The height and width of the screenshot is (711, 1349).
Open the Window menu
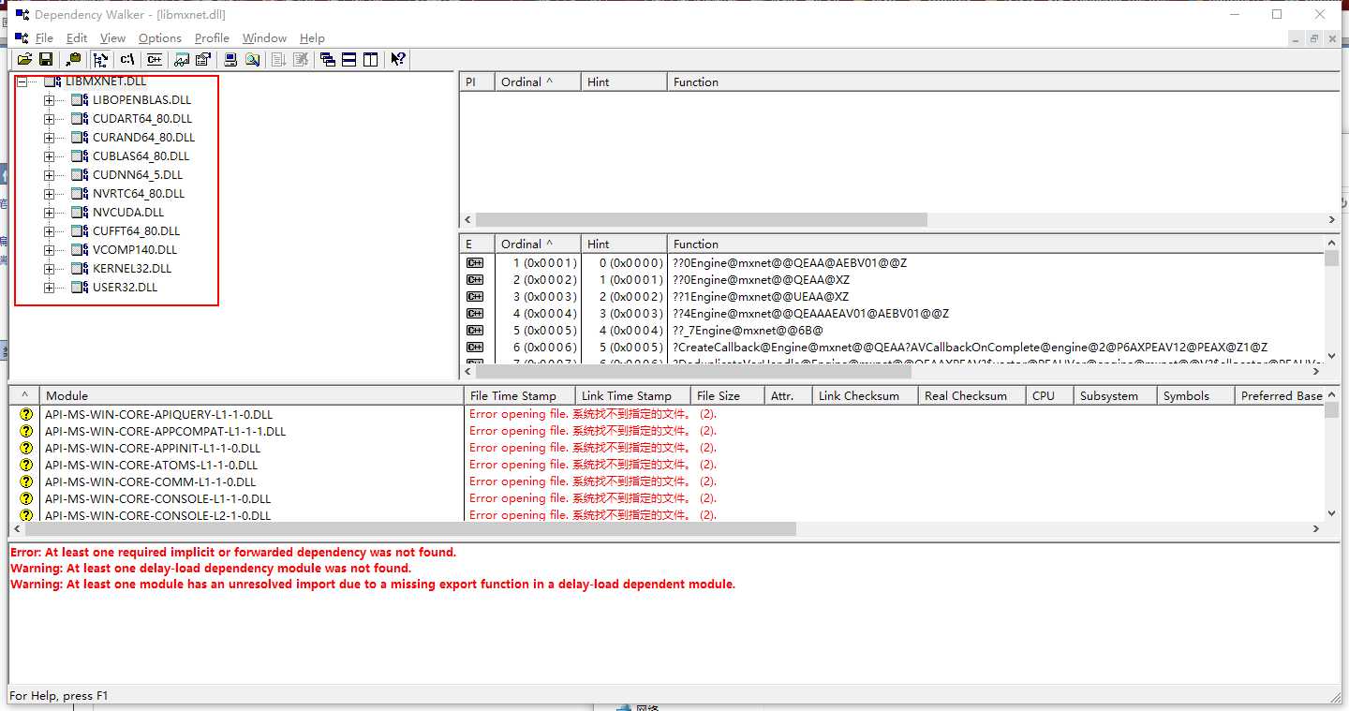coord(264,38)
